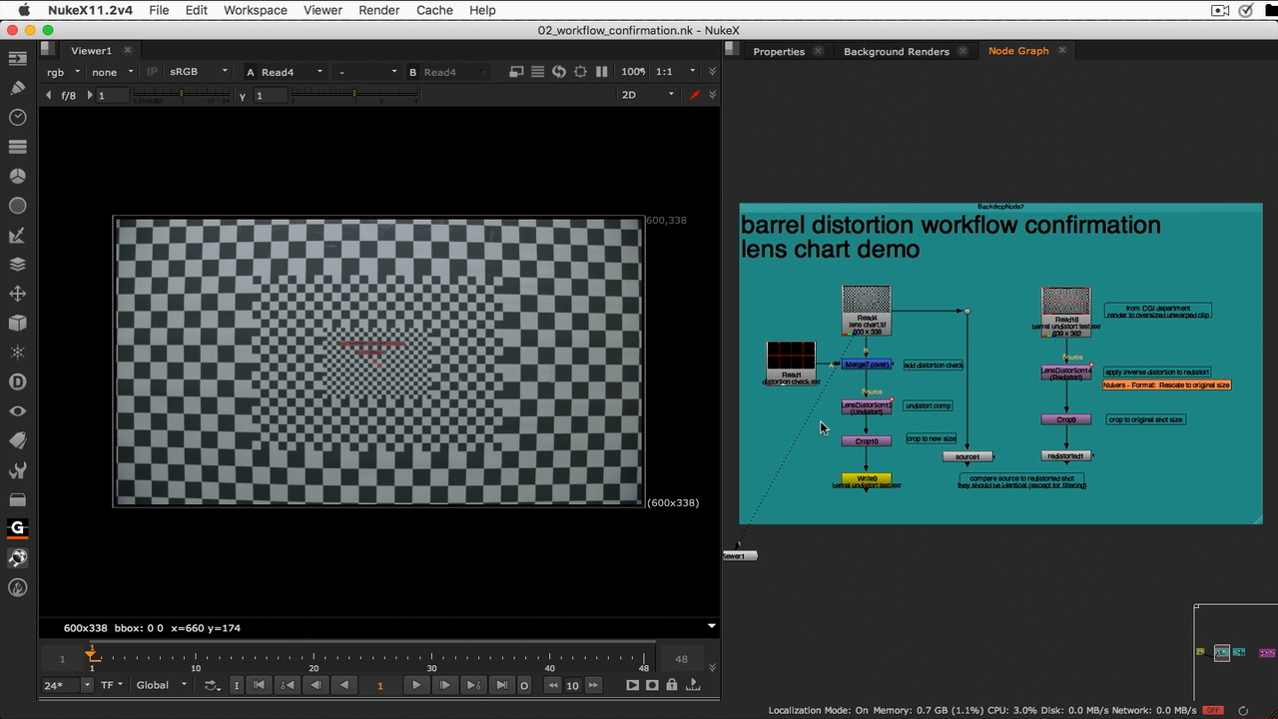
Task: Jump to the first frame
Action: [x=259, y=685]
